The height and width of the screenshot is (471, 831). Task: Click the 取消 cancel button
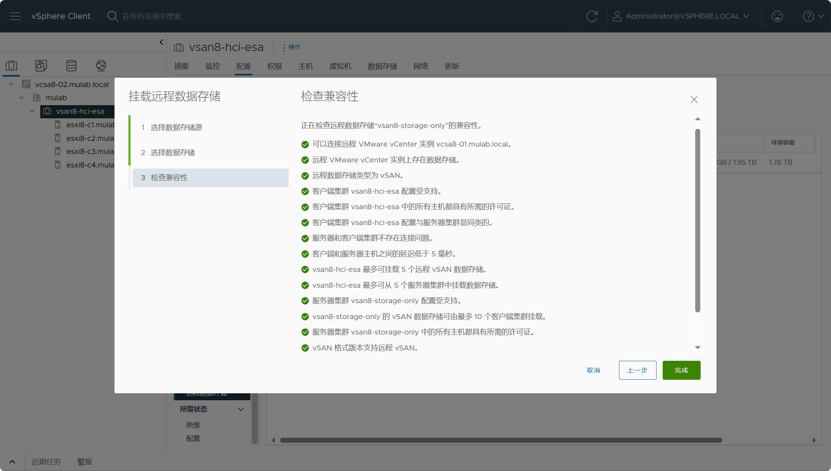[593, 370]
